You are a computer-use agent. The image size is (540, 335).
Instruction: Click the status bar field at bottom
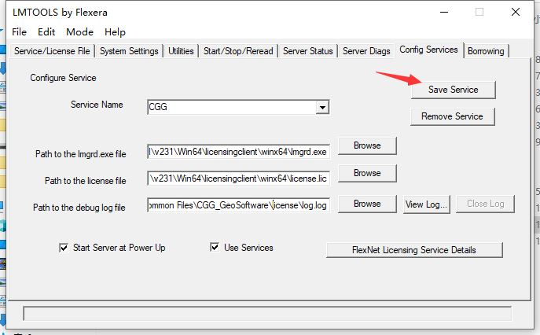click(267, 313)
